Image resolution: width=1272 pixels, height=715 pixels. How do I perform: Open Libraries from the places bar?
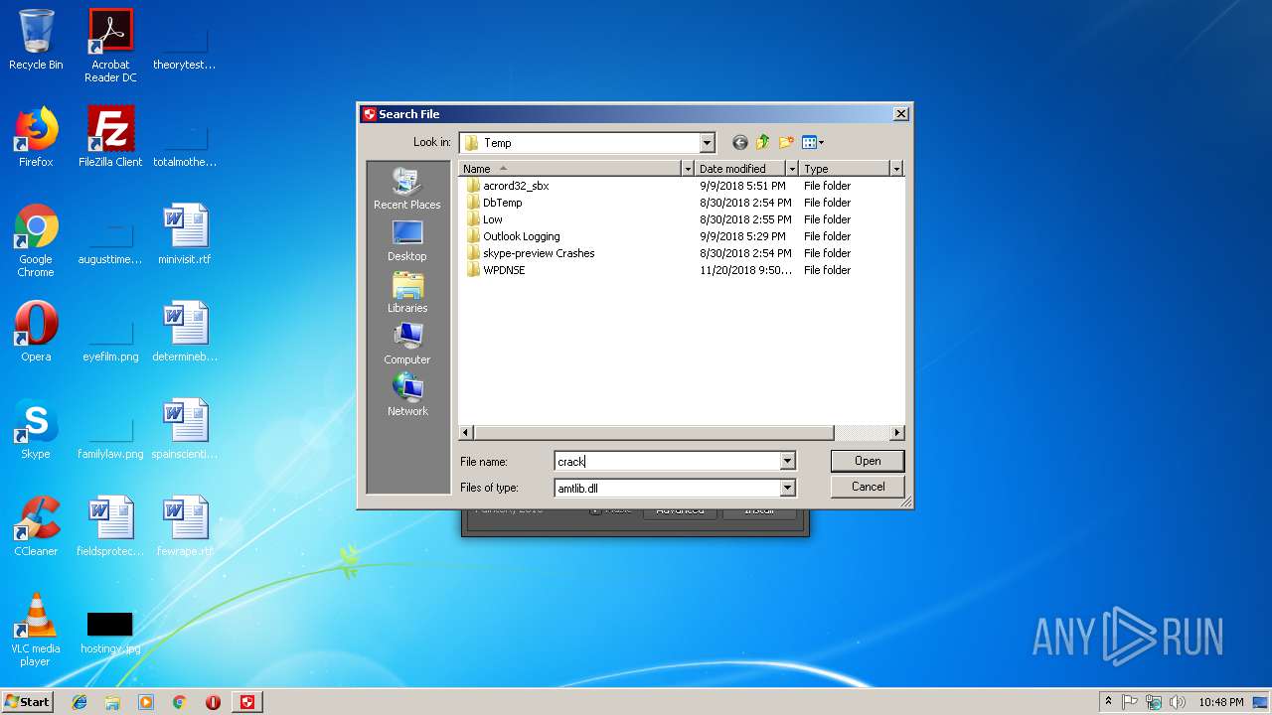[406, 292]
